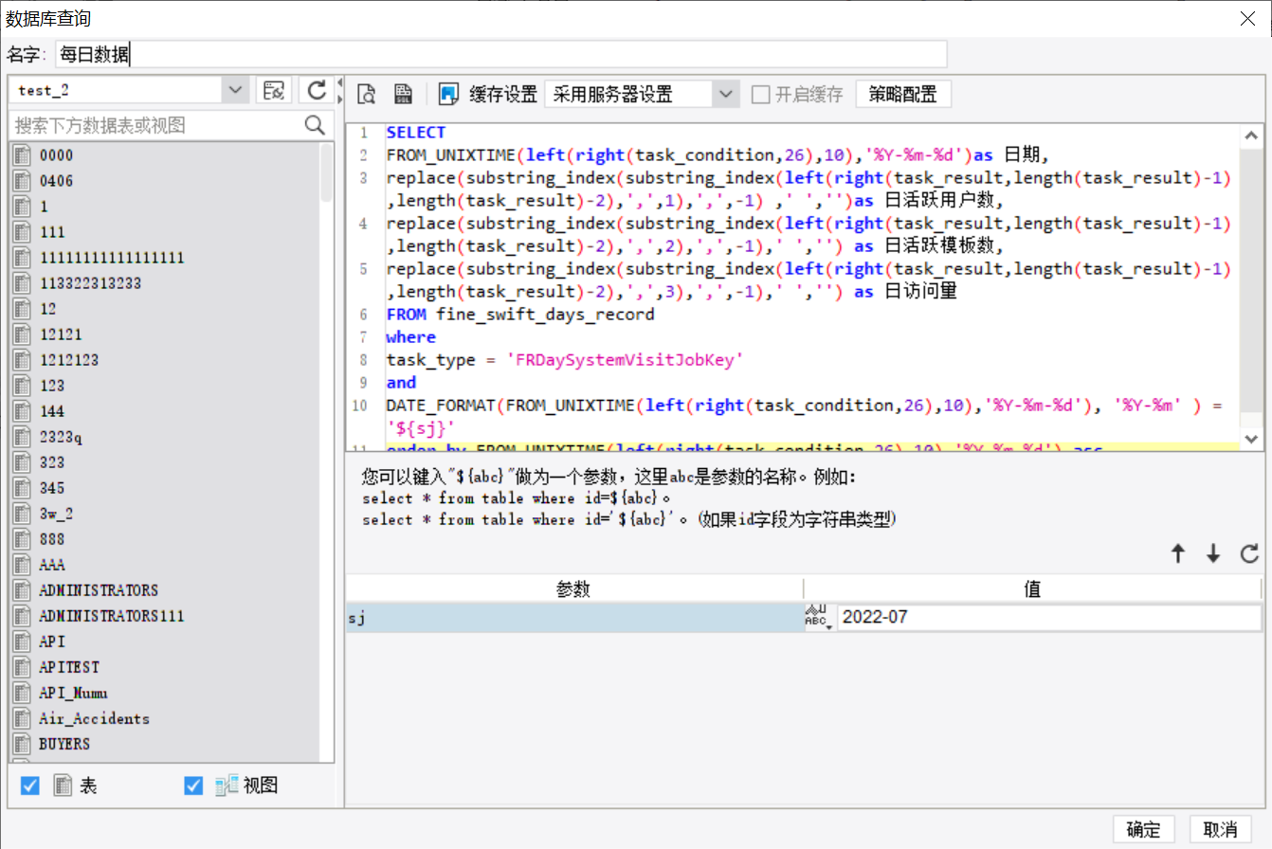Image resolution: width=1272 pixels, height=849 pixels.
Task: Click the save SQL file icon
Action: pyautogui.click(x=403, y=94)
